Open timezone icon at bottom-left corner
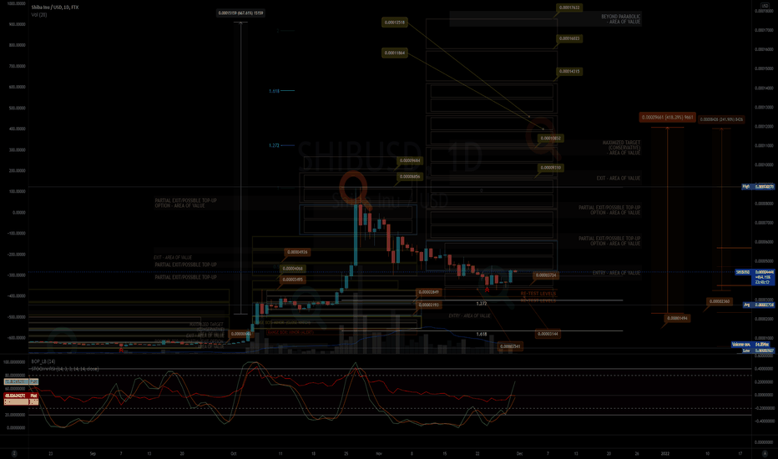778x459 pixels. click(14, 453)
